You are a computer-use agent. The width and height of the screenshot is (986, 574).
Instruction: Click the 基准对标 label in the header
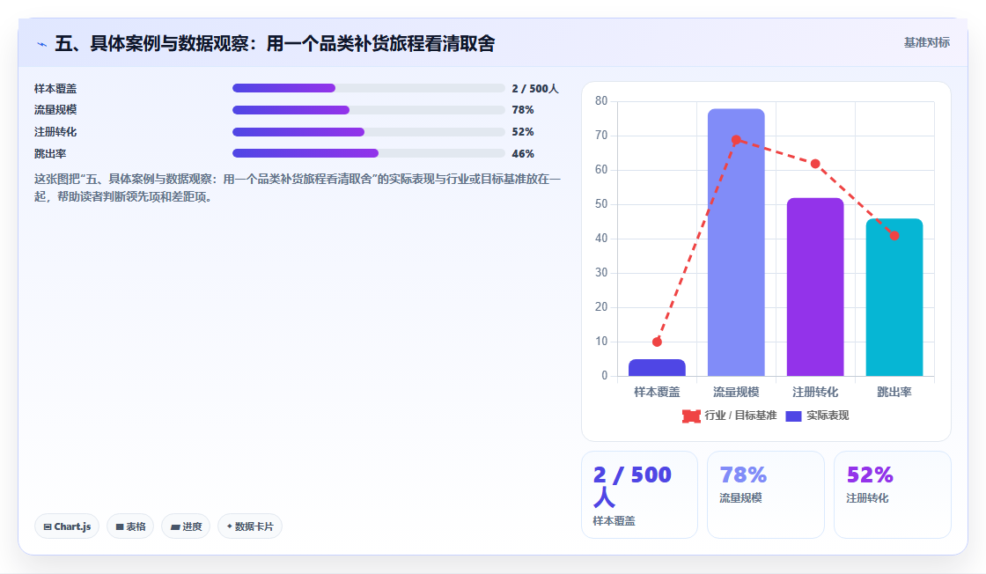[926, 42]
